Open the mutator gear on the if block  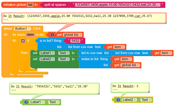click(x=23, y=41)
